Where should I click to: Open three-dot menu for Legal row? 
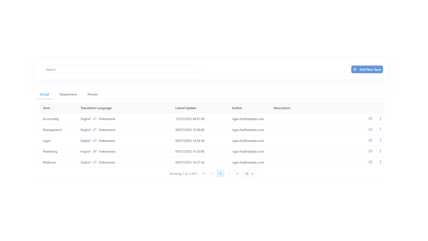(x=381, y=140)
